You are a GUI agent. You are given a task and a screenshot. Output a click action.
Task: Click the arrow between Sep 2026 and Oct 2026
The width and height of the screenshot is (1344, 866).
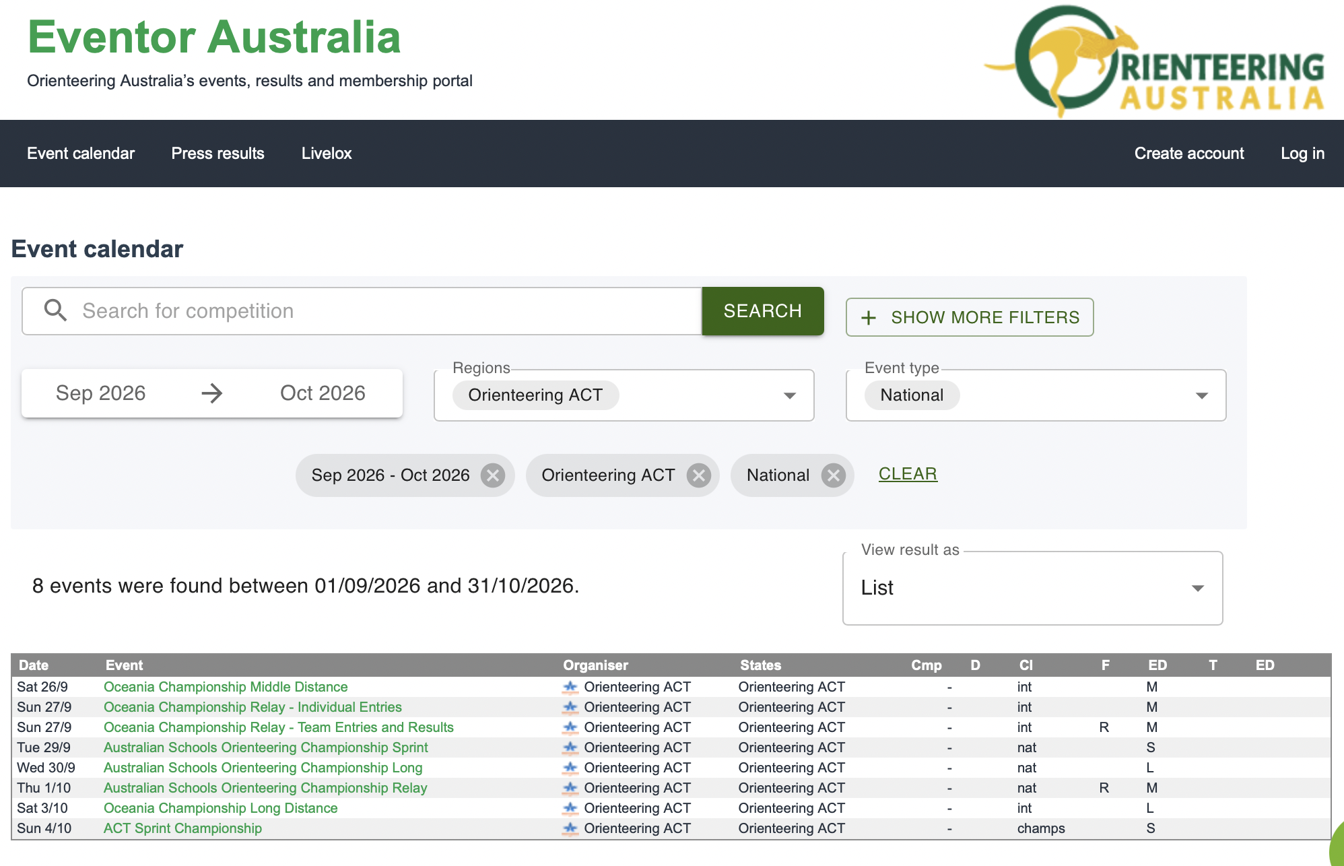pos(212,393)
